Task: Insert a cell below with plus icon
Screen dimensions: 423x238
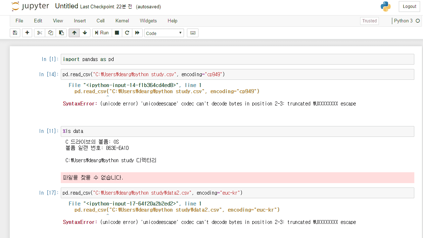Action: [27, 33]
